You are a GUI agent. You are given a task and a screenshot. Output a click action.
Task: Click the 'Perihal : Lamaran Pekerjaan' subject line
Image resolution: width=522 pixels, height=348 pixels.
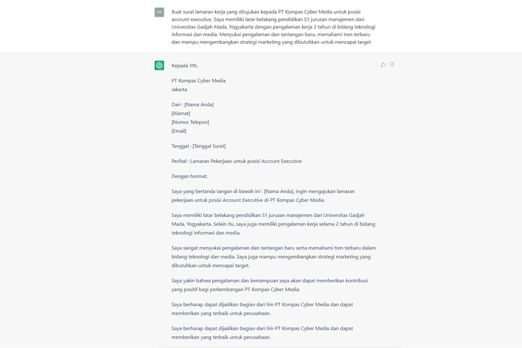pos(237,161)
